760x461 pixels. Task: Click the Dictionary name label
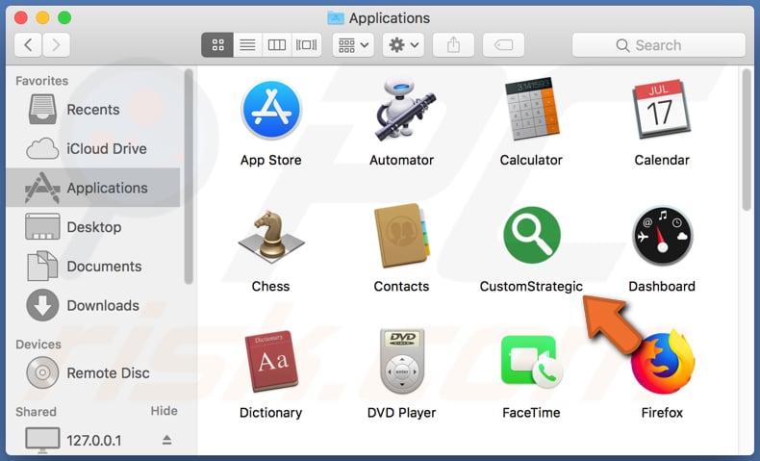[271, 413]
